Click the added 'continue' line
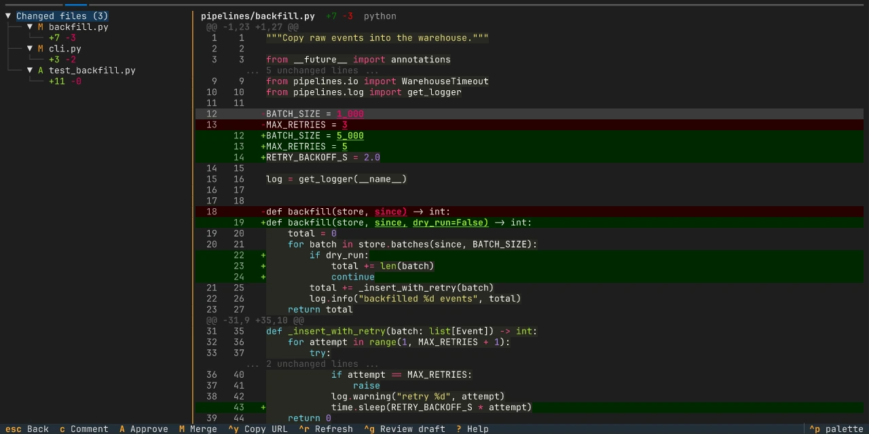Viewport: 869px width, 434px height. (x=530, y=277)
